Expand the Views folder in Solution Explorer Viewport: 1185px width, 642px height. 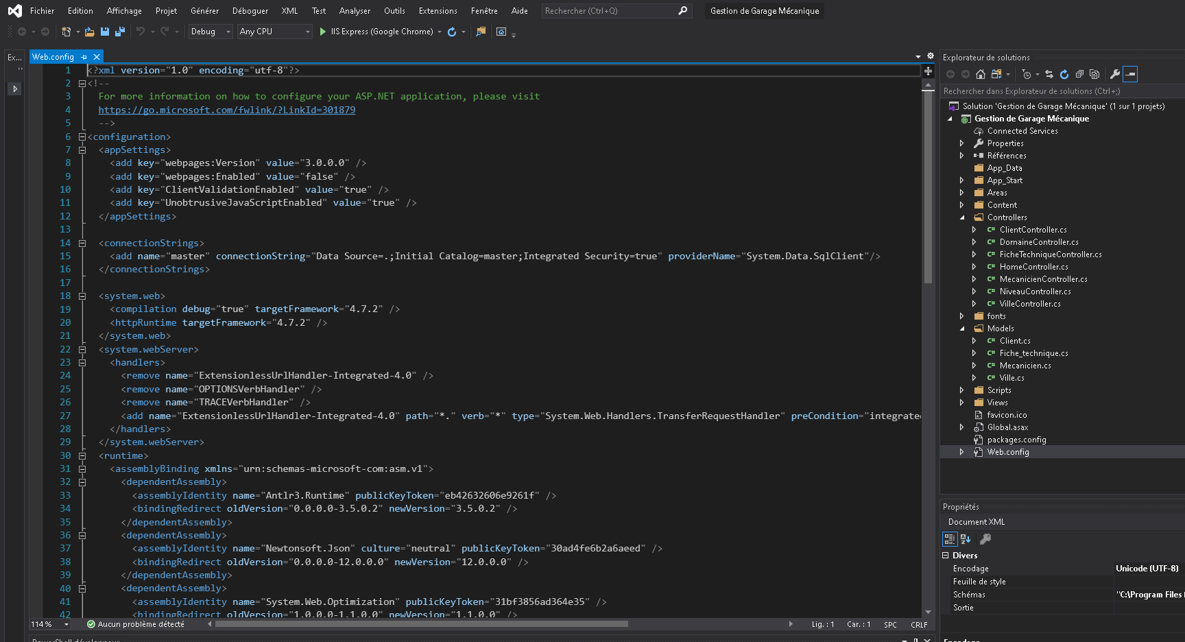(963, 402)
